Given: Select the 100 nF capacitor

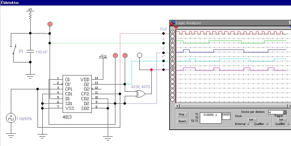Looking at the screenshot, I should click(30, 51).
